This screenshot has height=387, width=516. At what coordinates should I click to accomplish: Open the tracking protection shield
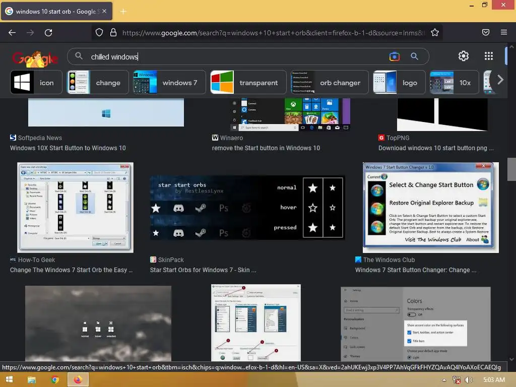pyautogui.click(x=99, y=33)
